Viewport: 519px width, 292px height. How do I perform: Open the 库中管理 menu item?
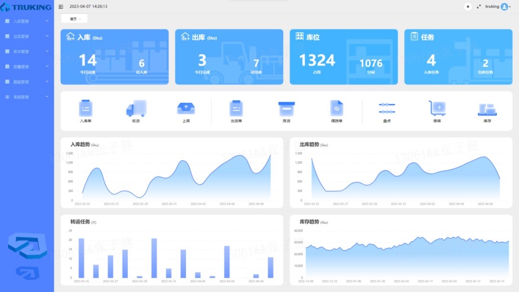click(27, 51)
